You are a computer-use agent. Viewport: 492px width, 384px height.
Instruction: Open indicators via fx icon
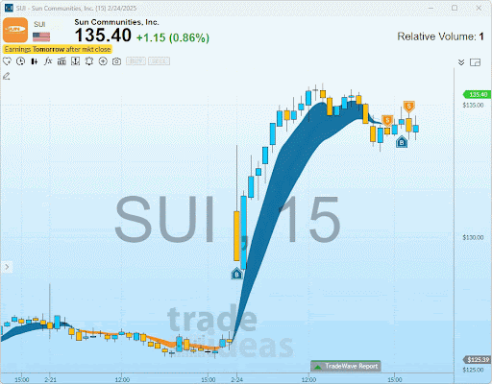[x=48, y=60]
